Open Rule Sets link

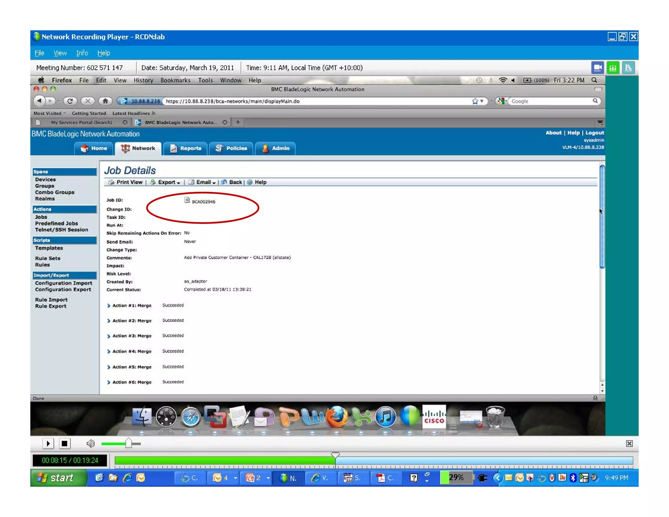[x=48, y=258]
